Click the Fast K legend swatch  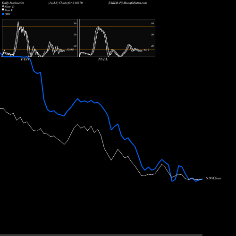(x=3, y=10)
